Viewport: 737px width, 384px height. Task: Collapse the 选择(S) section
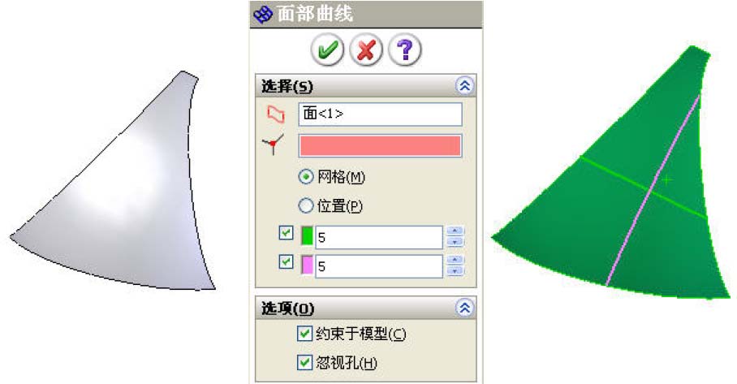point(464,86)
